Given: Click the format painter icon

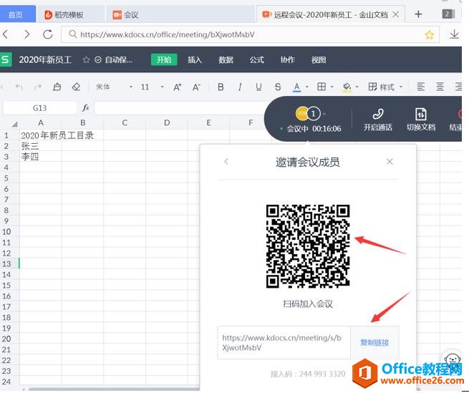Looking at the screenshot, I should point(57,87).
